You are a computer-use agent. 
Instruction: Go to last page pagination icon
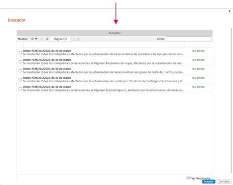(x=78, y=39)
